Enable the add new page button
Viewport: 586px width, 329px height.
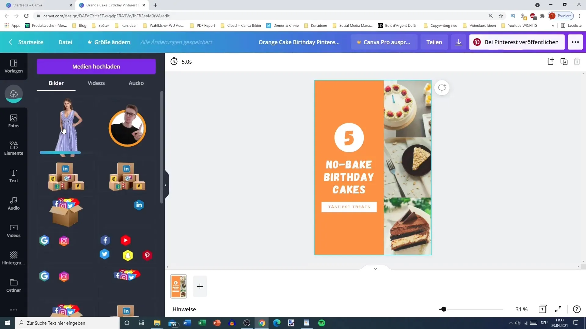200,286
